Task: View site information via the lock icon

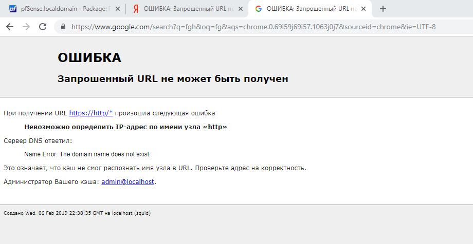Action: (63, 27)
